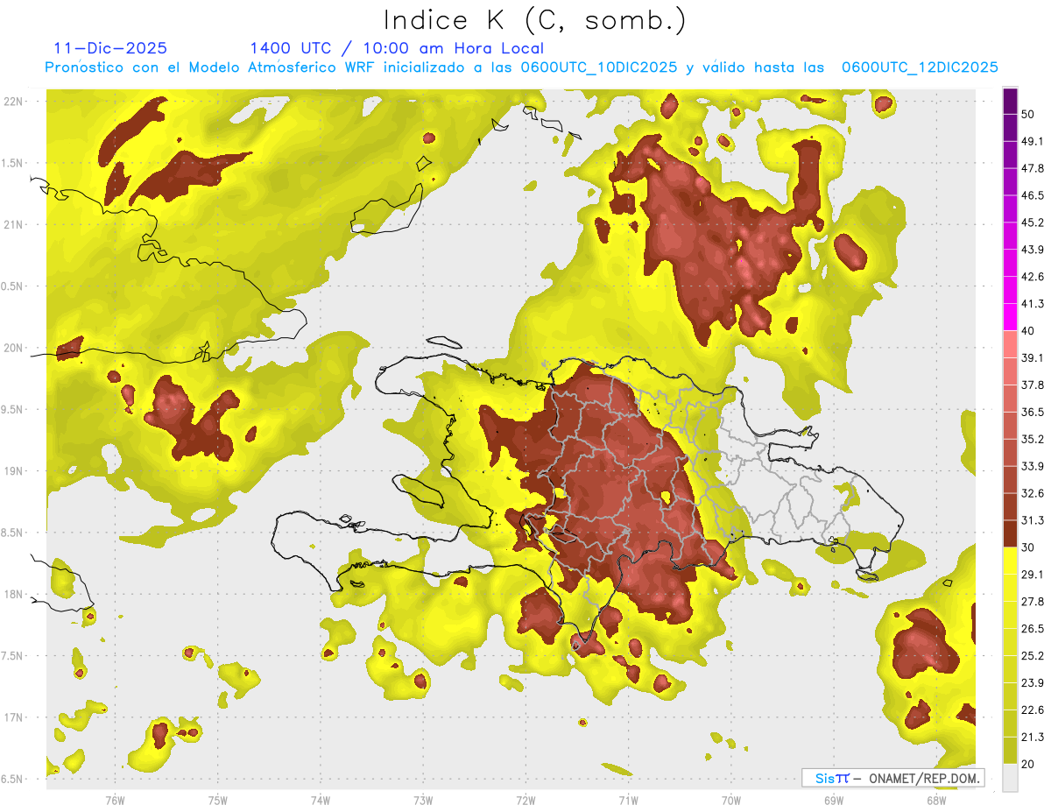1051x812 pixels.
Task: Click the "50" color scale value
Action: (1027, 115)
